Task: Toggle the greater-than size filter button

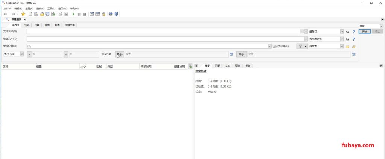Action: point(29,54)
